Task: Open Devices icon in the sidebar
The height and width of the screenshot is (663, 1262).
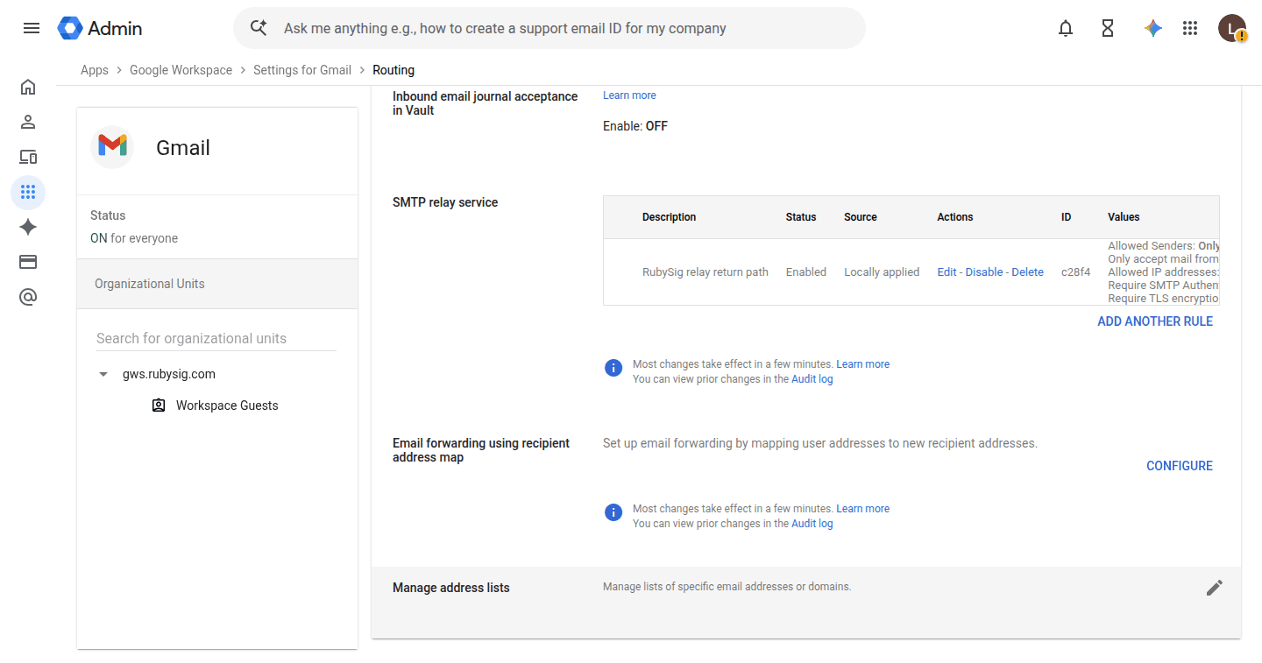Action: [x=28, y=157]
